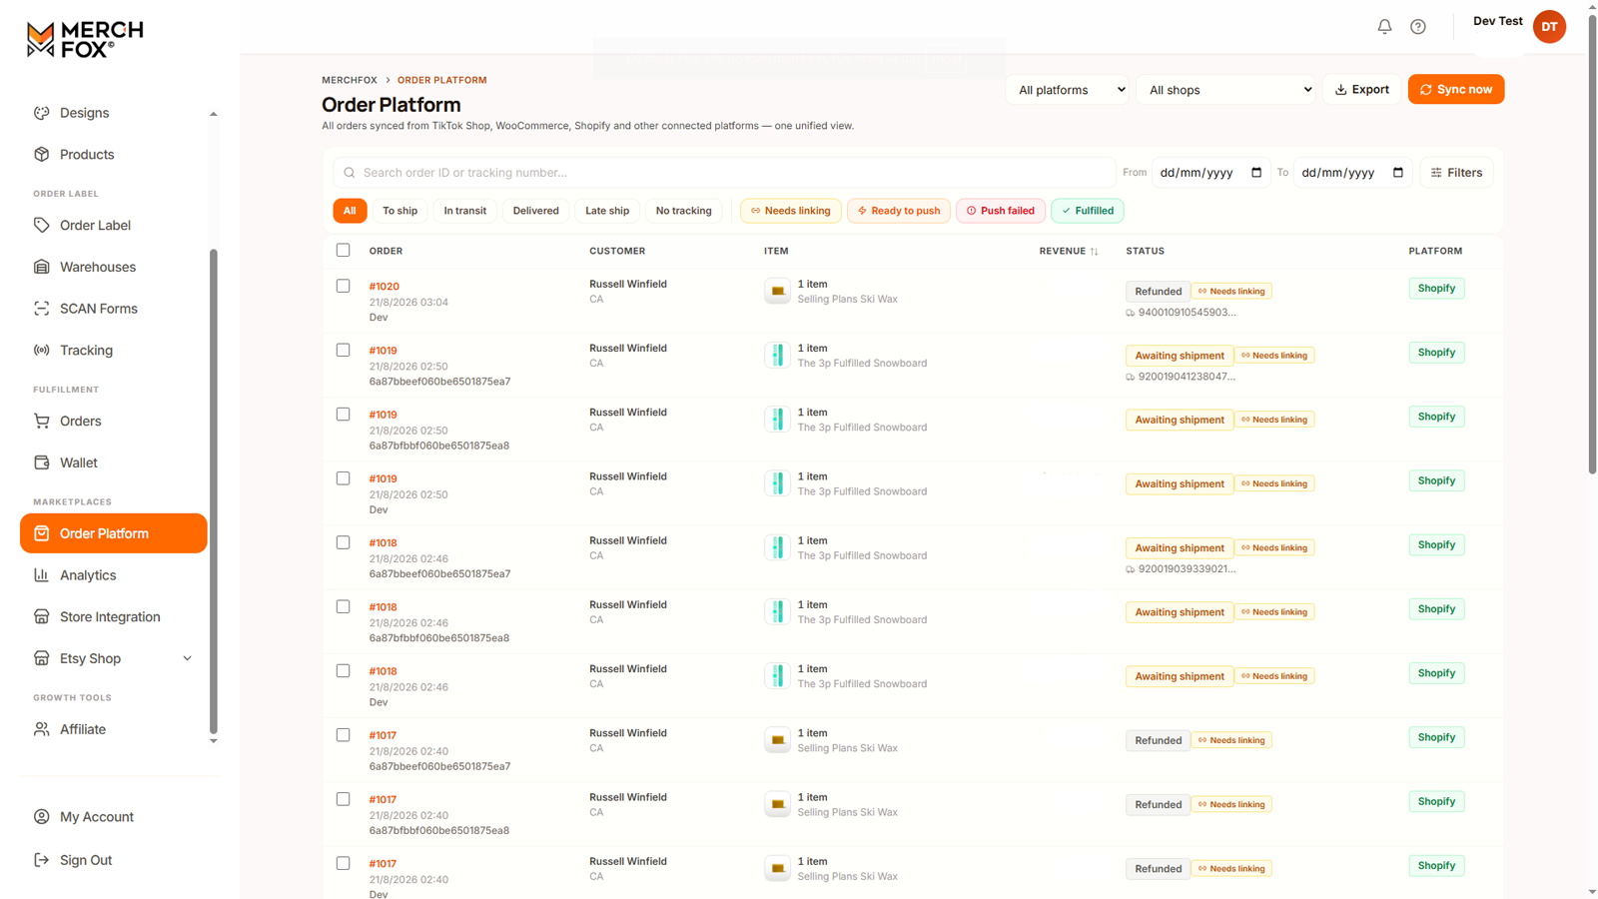Viewport: 1598px width, 899px height.
Task: Open the All shops dropdown
Action: (x=1226, y=90)
